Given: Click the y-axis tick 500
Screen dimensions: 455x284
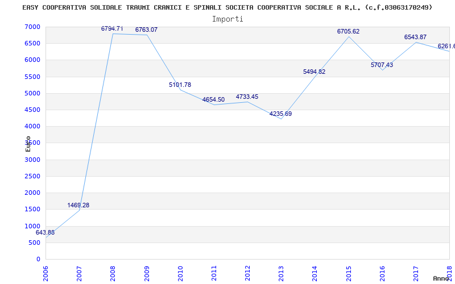Looking at the screenshot, I should click(x=35, y=243).
